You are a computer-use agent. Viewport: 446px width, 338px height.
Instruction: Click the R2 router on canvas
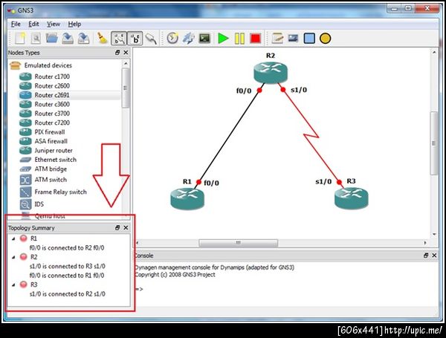click(271, 73)
